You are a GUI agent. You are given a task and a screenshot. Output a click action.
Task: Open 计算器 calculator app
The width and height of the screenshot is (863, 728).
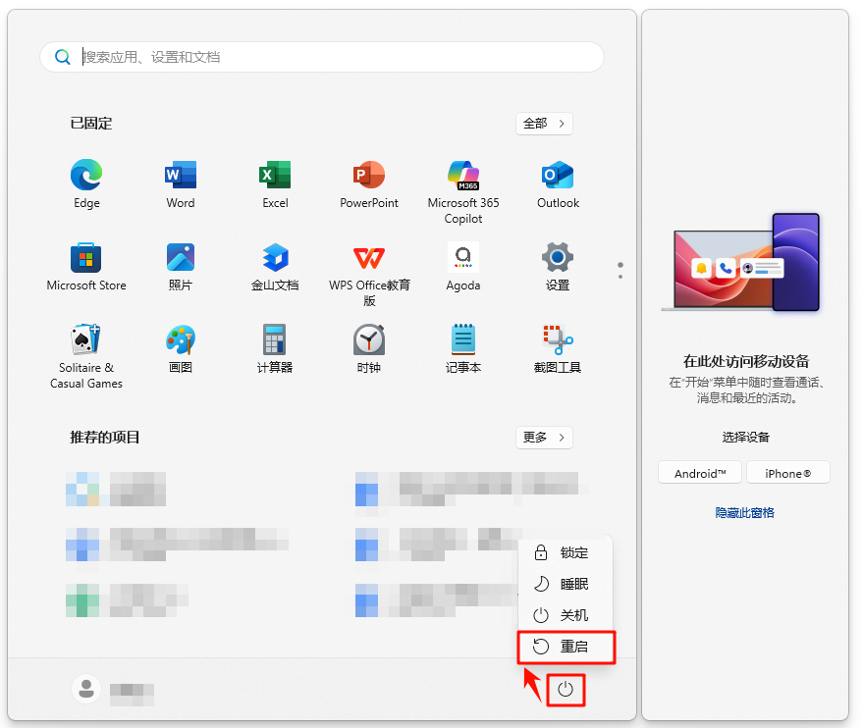pos(275,341)
